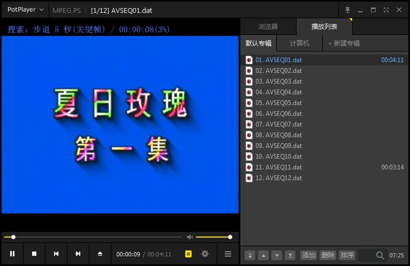410x266 pixels.
Task: Switch to the 浏览器 tab
Action: click(x=268, y=26)
